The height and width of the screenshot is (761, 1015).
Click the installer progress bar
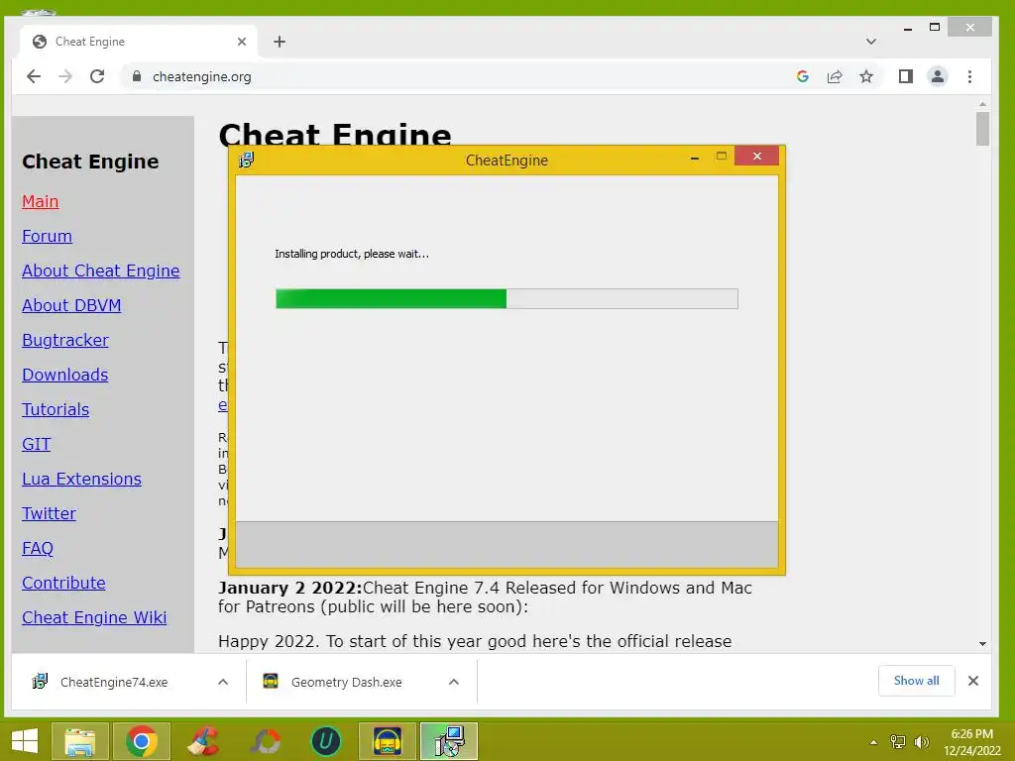507,298
